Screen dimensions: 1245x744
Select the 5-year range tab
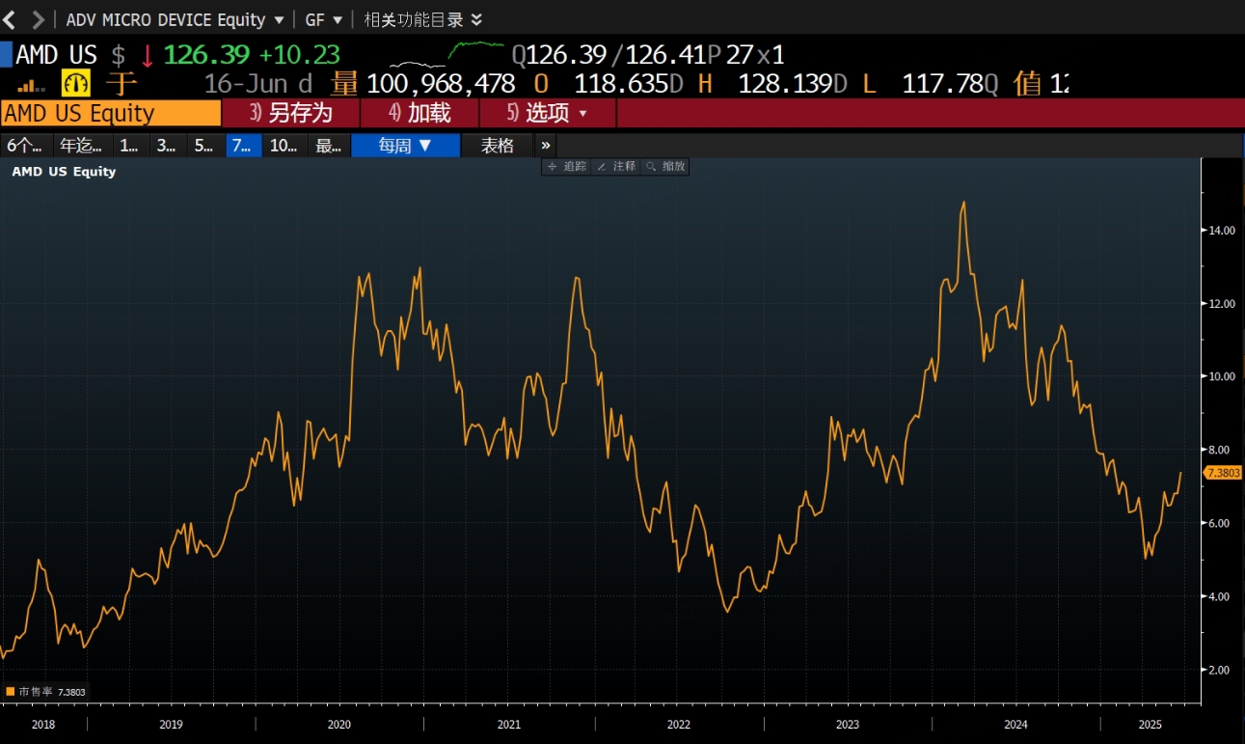[204, 146]
